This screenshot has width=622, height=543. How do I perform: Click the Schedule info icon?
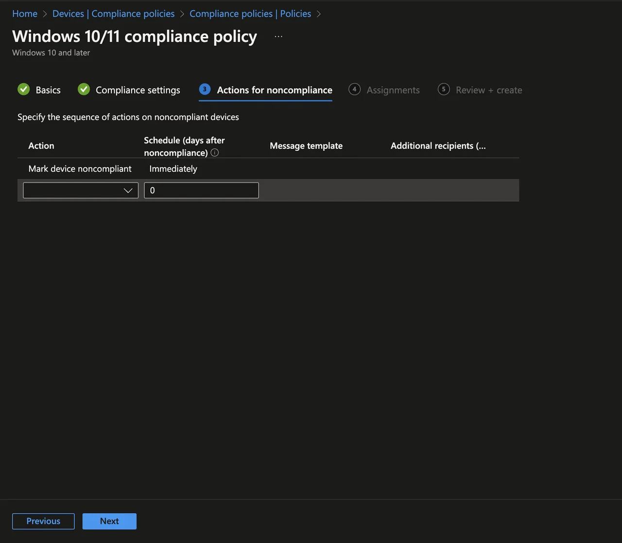pos(215,153)
